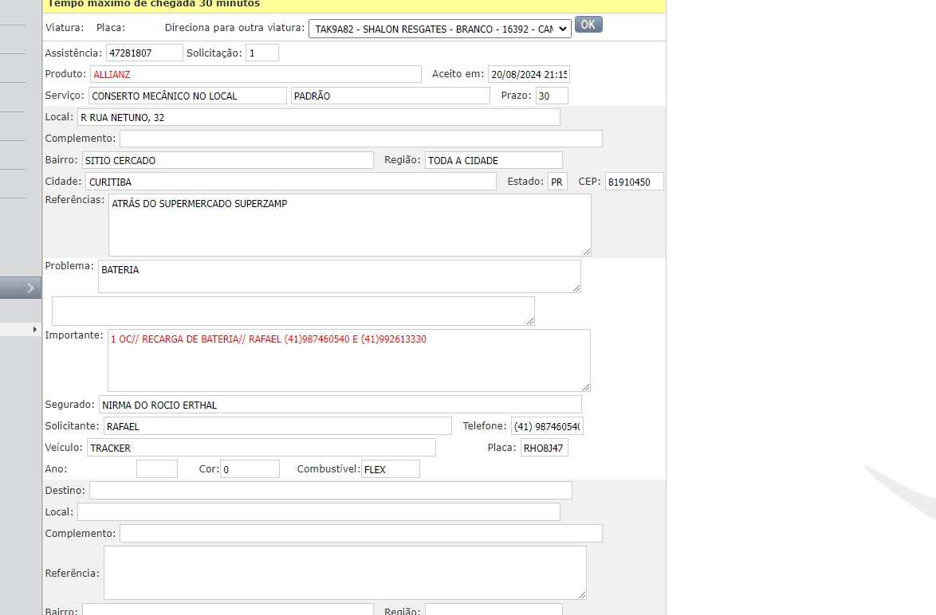The height and width of the screenshot is (615, 936).
Task: Click the Segurado label
Action: pos(70,405)
